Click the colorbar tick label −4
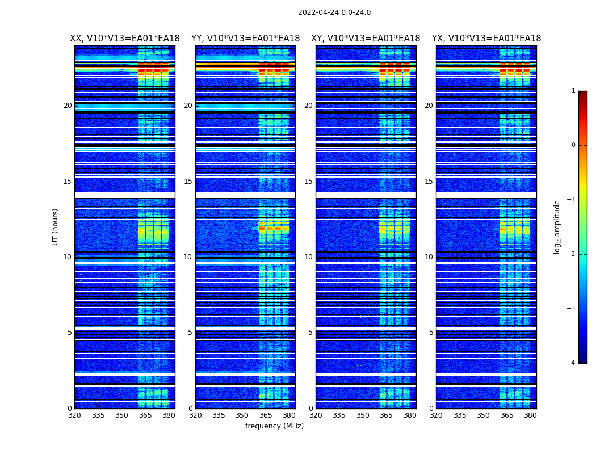596x454 pixels. tap(572, 363)
